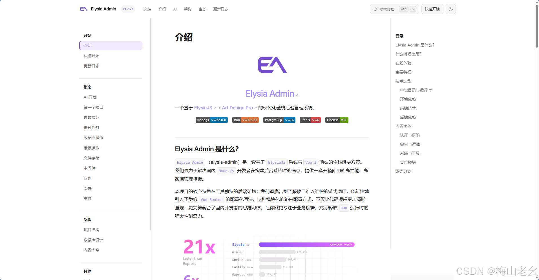Open the 介绍 nav menu item
This screenshot has height=280, width=539.
(x=162, y=9)
